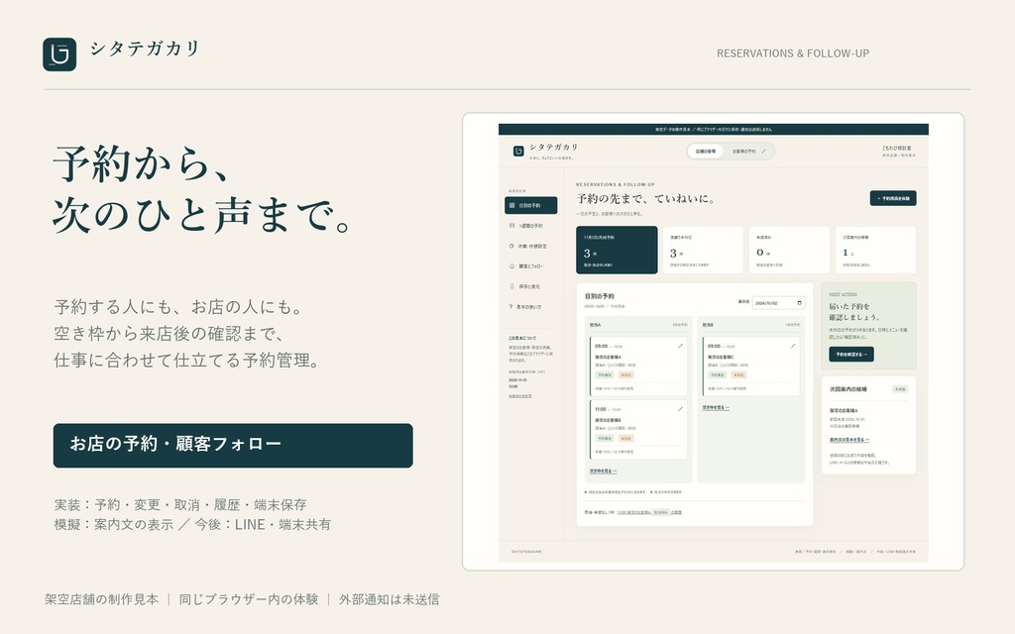Viewport: 1015px width, 634px height.
Task: Click the 架空のお客様A entry in 次回案内の候補
Action: (x=844, y=411)
